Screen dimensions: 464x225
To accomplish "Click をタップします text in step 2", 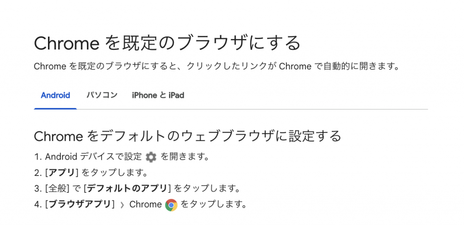I will tap(115, 172).
